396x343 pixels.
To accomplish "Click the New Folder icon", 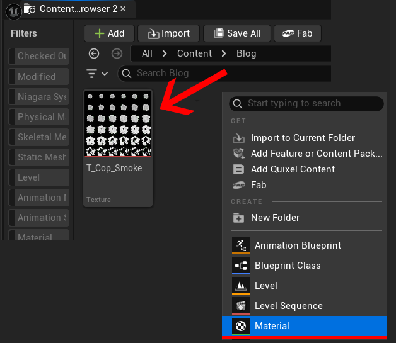I will (x=238, y=218).
